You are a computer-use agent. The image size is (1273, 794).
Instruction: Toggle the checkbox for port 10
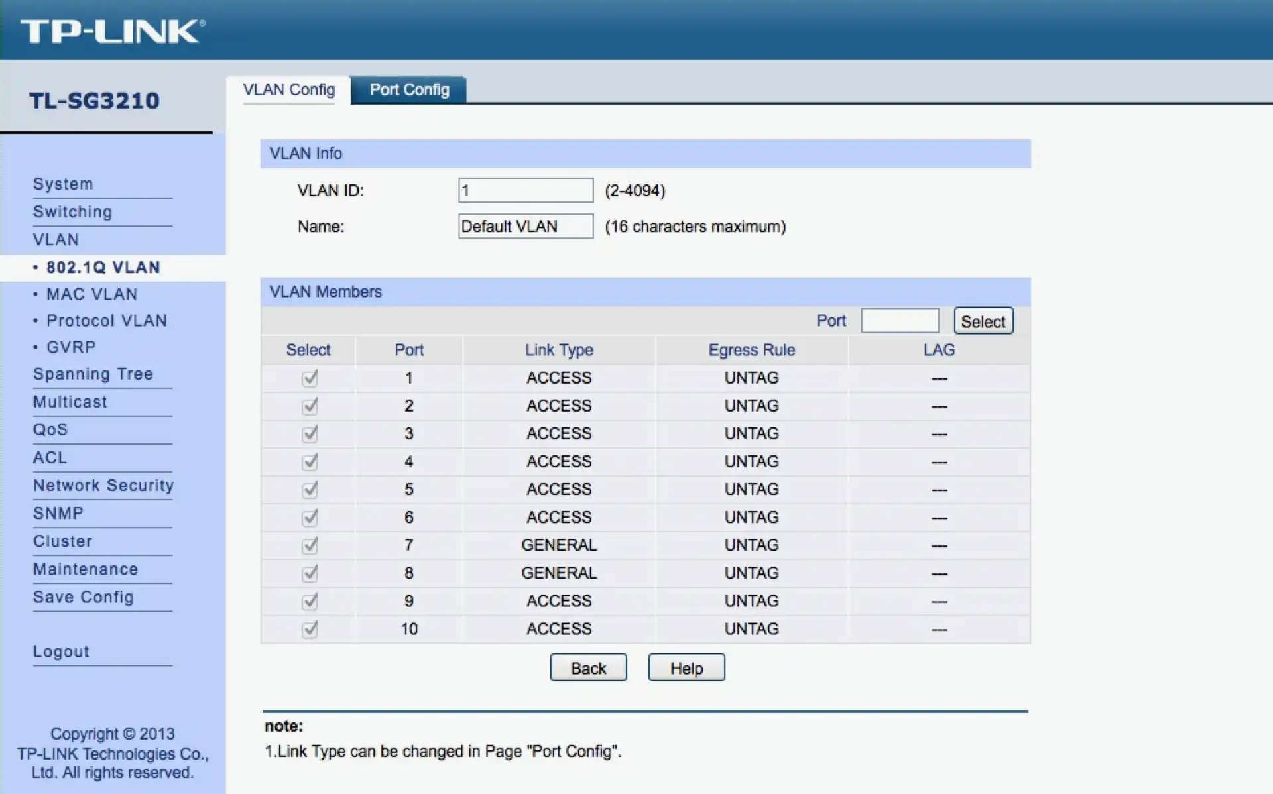[310, 629]
